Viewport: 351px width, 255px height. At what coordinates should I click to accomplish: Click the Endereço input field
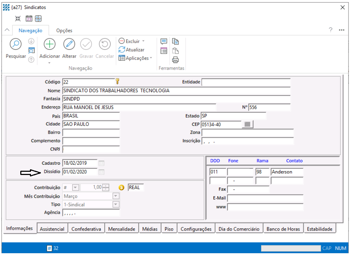pyautogui.click(x=139, y=107)
